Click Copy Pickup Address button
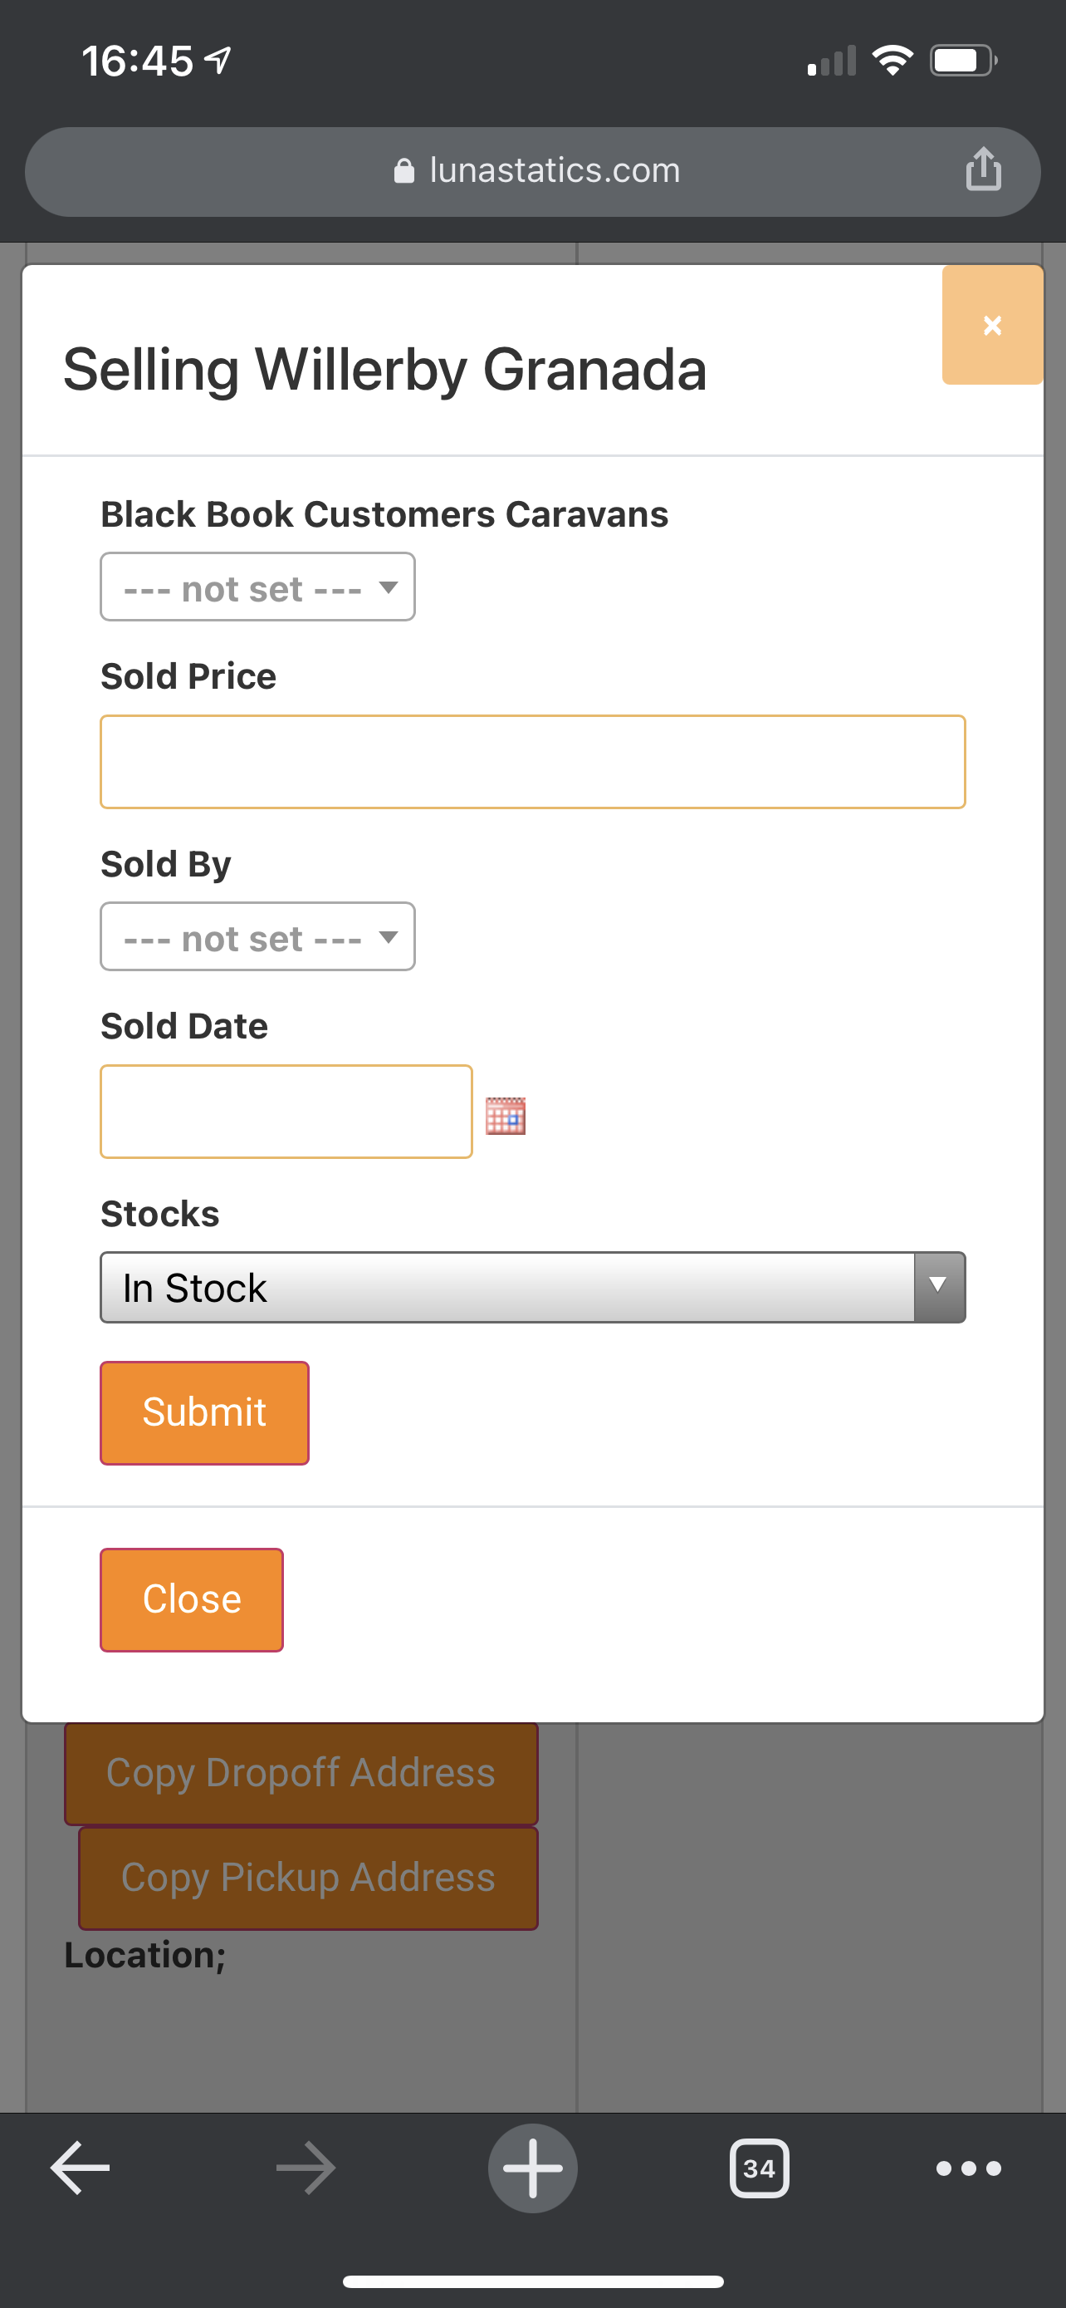Screen dimensions: 1066x2308 click(308, 1877)
